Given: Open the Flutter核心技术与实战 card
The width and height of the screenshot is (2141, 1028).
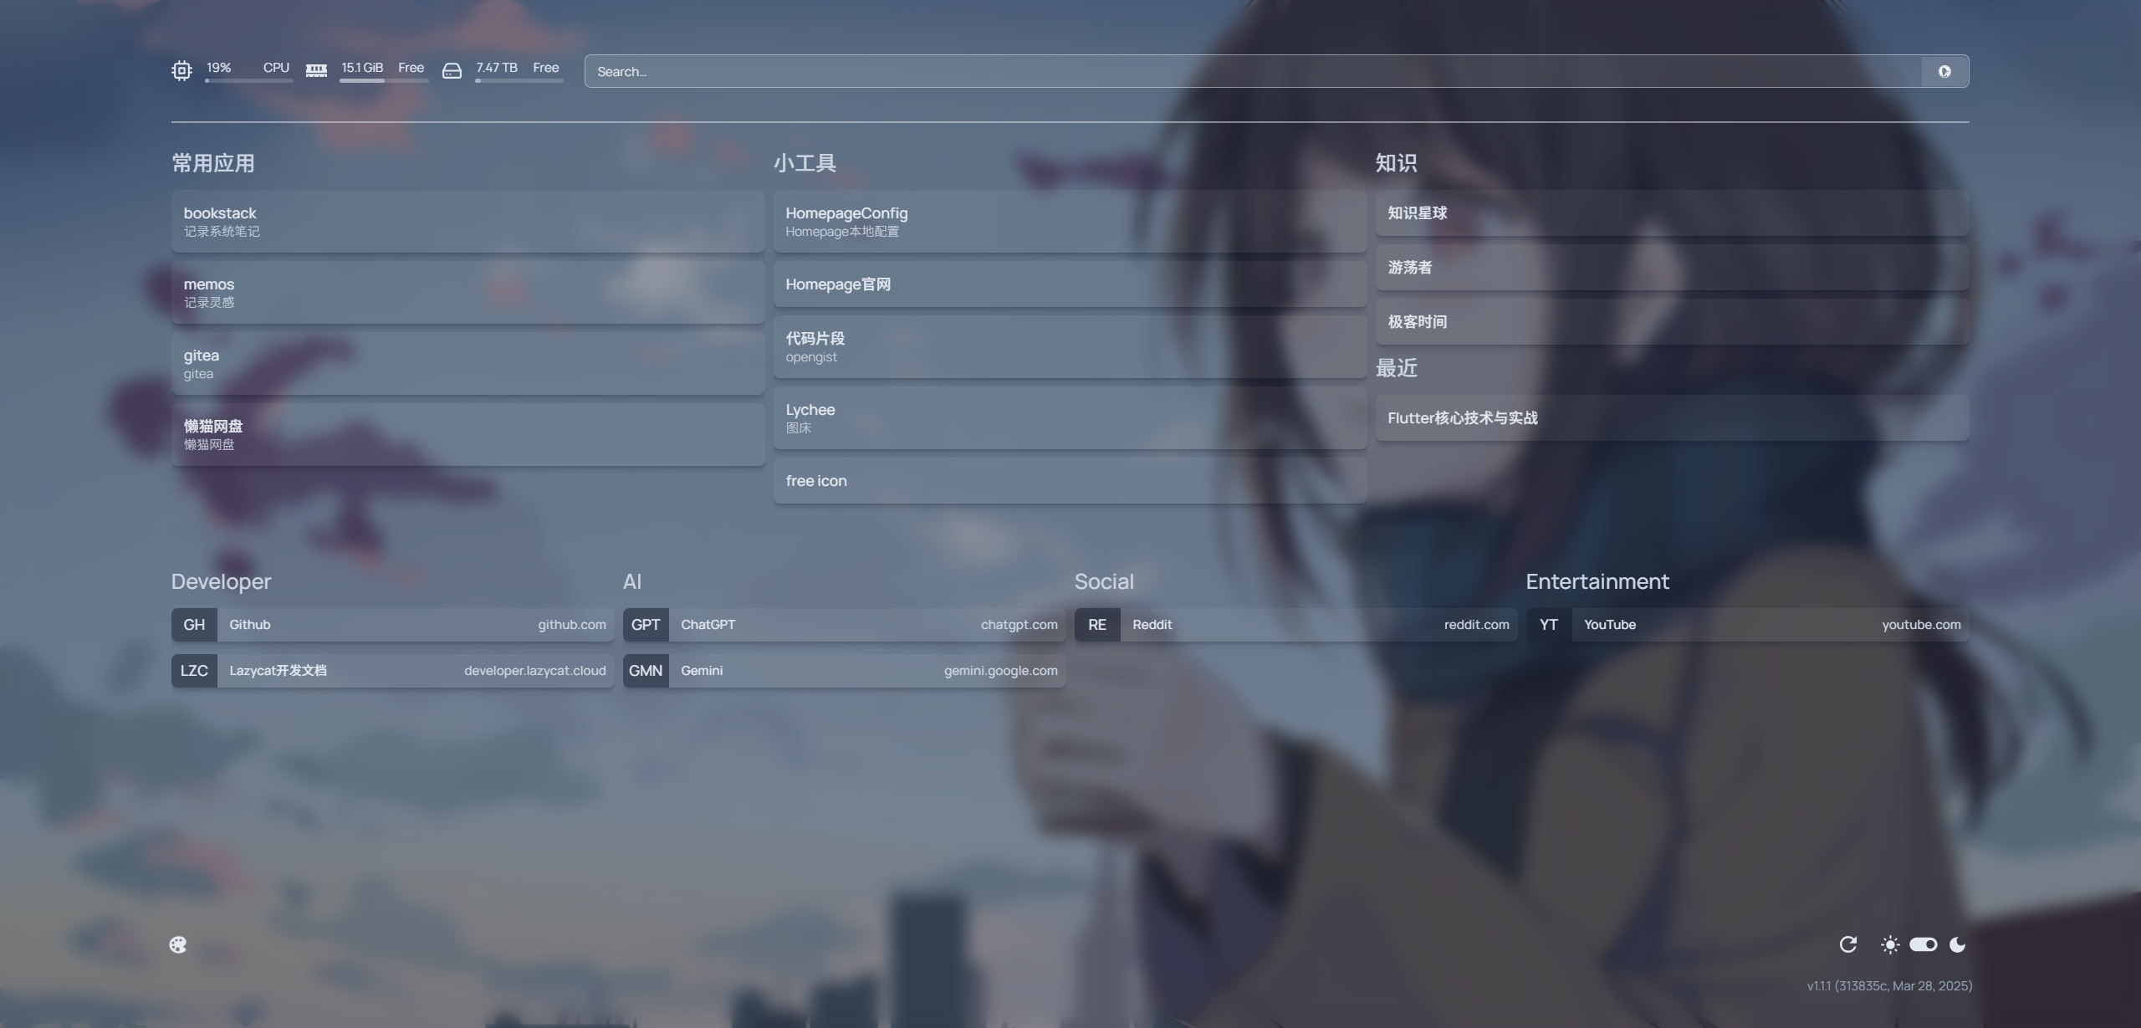Looking at the screenshot, I should click(x=1673, y=418).
